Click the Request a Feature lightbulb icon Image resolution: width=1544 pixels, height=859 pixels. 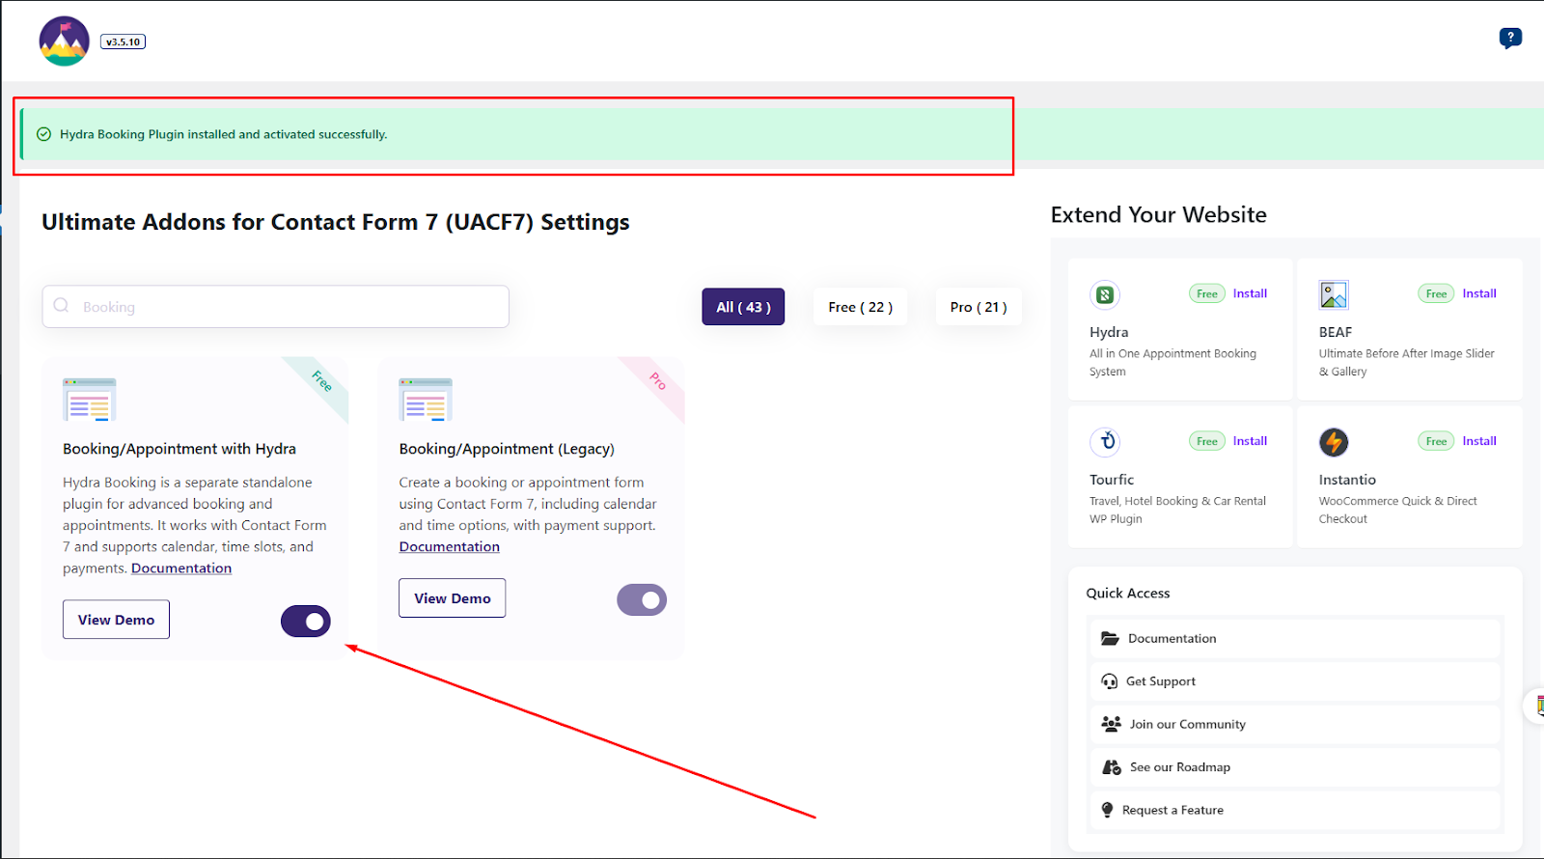1107,810
